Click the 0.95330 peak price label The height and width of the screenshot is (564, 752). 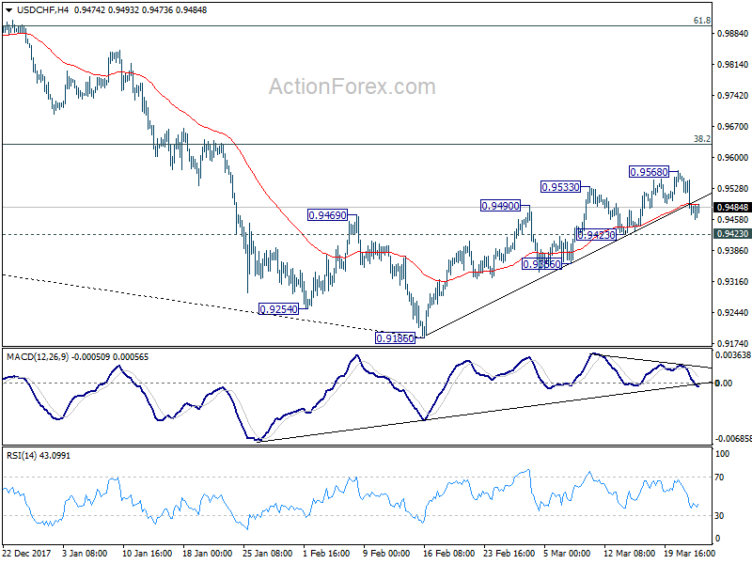pos(560,187)
